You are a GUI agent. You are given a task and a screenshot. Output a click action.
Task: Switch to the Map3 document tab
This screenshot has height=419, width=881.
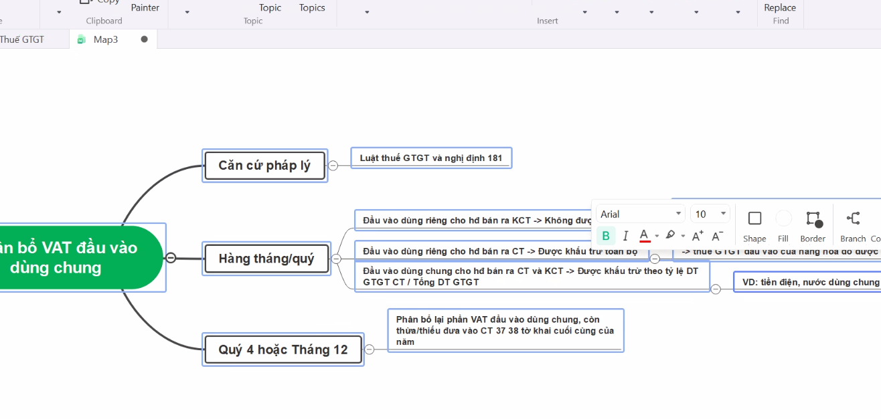(x=106, y=39)
